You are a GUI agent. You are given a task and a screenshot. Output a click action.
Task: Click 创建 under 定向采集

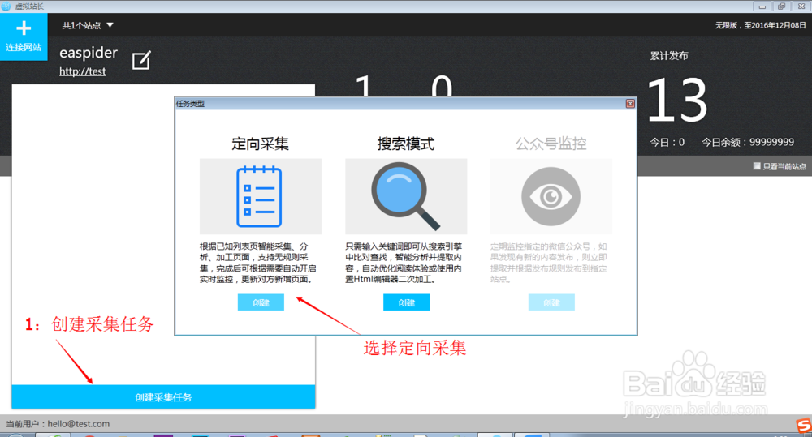click(261, 302)
